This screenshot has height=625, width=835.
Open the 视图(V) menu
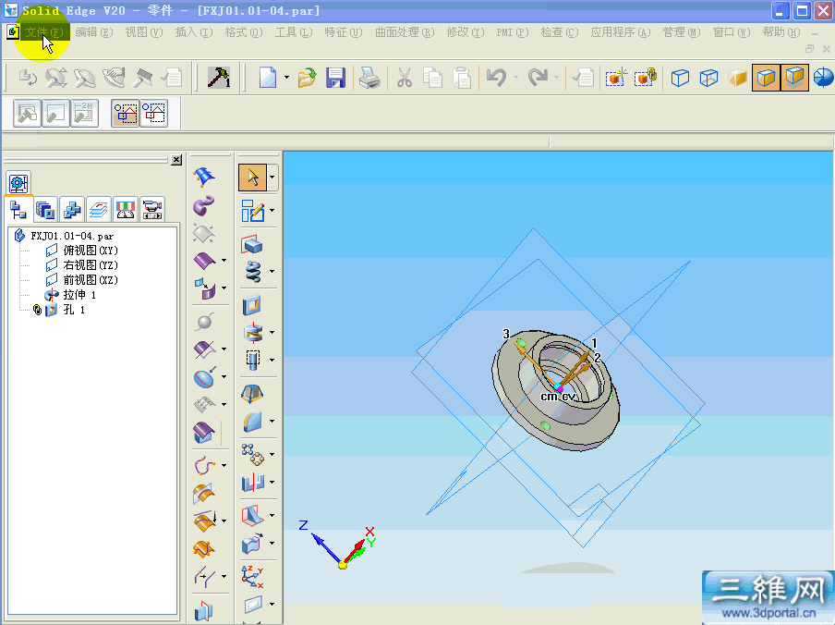point(144,32)
